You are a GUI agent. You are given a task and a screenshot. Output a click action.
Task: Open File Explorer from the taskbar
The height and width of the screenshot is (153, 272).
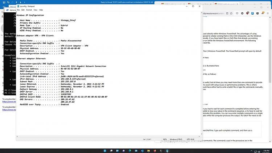148,151
